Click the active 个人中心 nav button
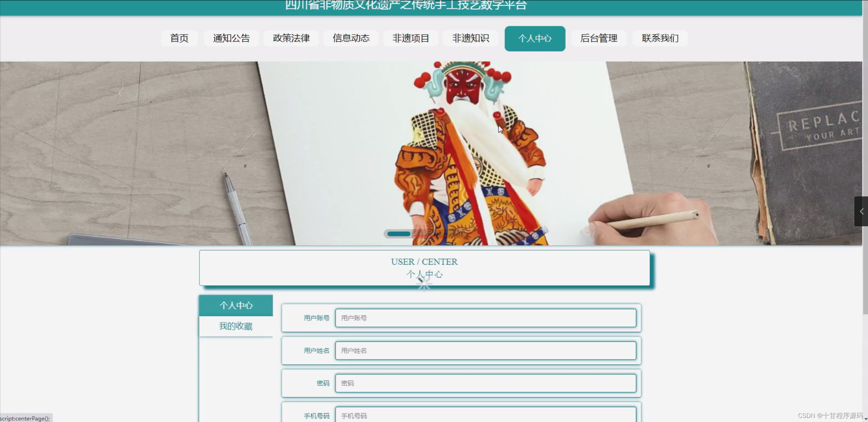This screenshot has width=868, height=422. point(535,39)
